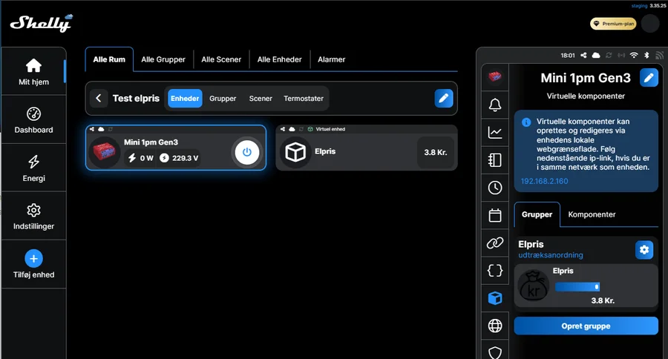Viewport: 668px width, 359px height.
Task: Click Mini 1pm Gen3 device thumbnail
Action: [105, 152]
